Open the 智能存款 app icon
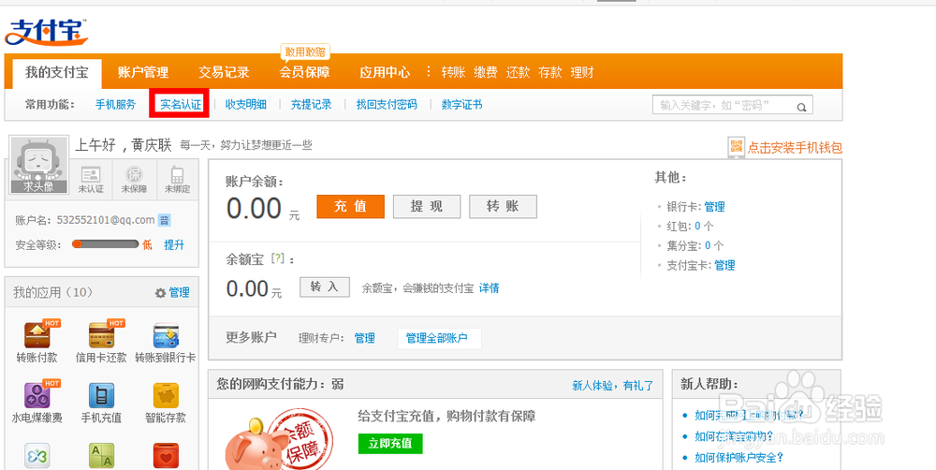This screenshot has width=936, height=470. (166, 395)
